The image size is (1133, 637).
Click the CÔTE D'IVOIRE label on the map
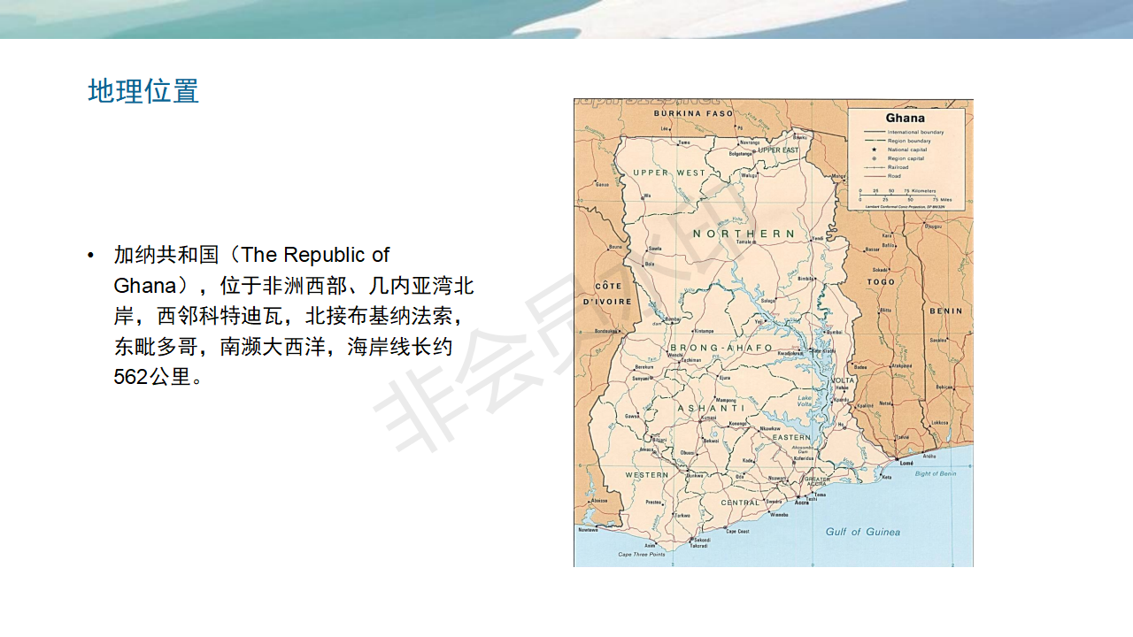pyautogui.click(x=607, y=294)
